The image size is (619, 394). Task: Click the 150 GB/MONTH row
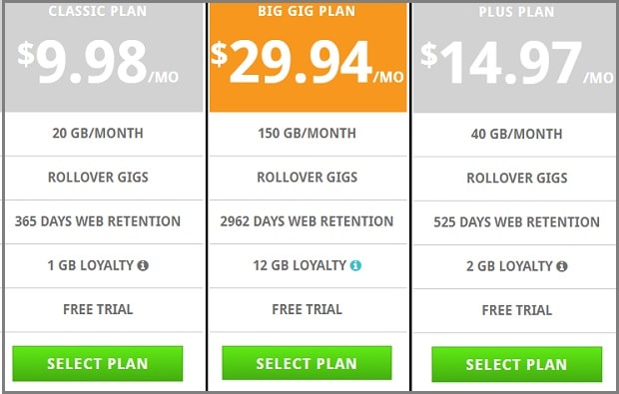308,134
